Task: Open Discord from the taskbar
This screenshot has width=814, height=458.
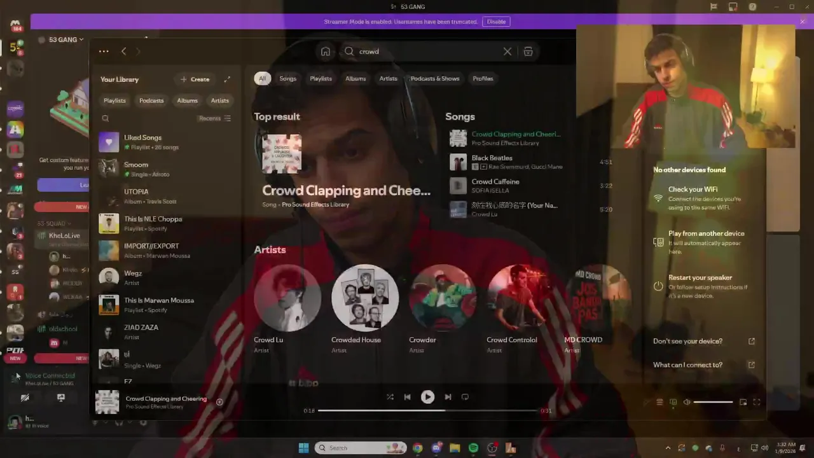Action: pyautogui.click(x=436, y=448)
